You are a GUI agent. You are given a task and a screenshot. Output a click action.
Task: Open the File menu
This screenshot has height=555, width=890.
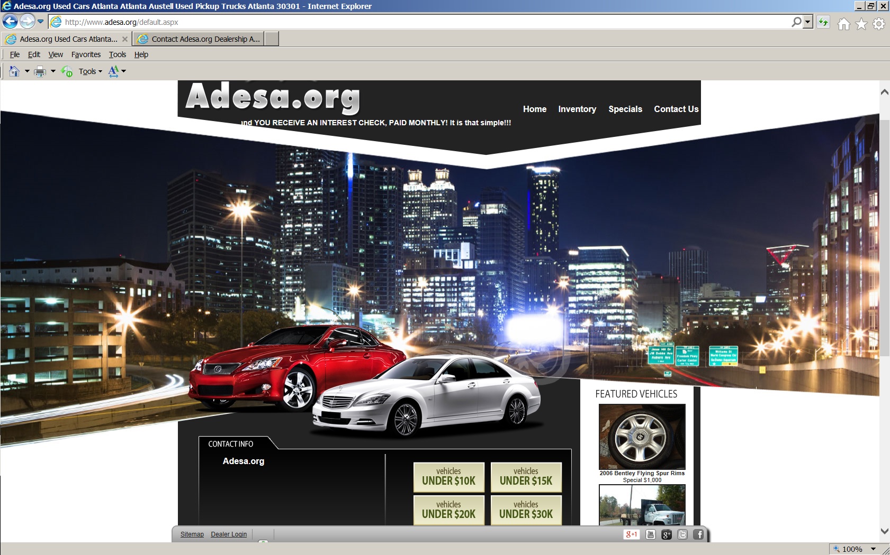(x=15, y=54)
